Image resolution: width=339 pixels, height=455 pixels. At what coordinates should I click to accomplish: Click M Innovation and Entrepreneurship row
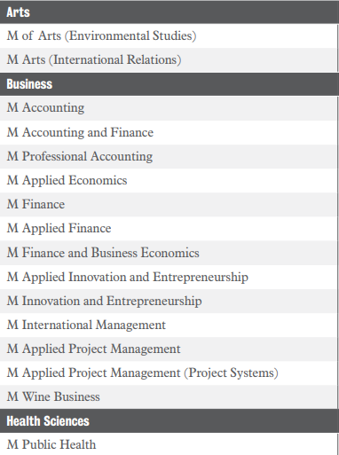[169, 301]
